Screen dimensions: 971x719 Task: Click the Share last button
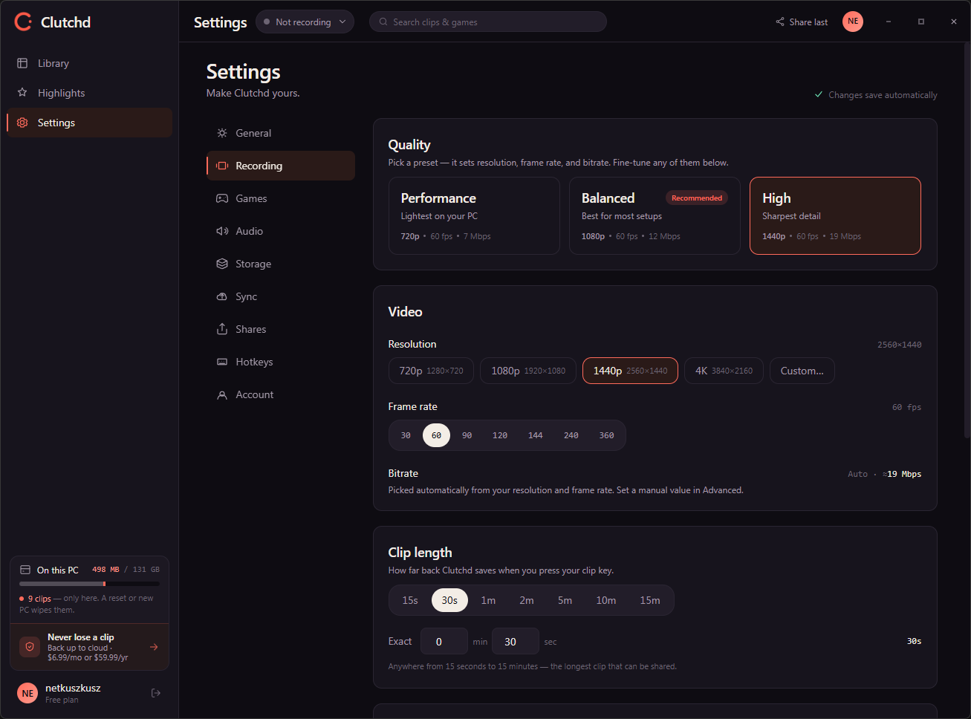click(x=802, y=22)
